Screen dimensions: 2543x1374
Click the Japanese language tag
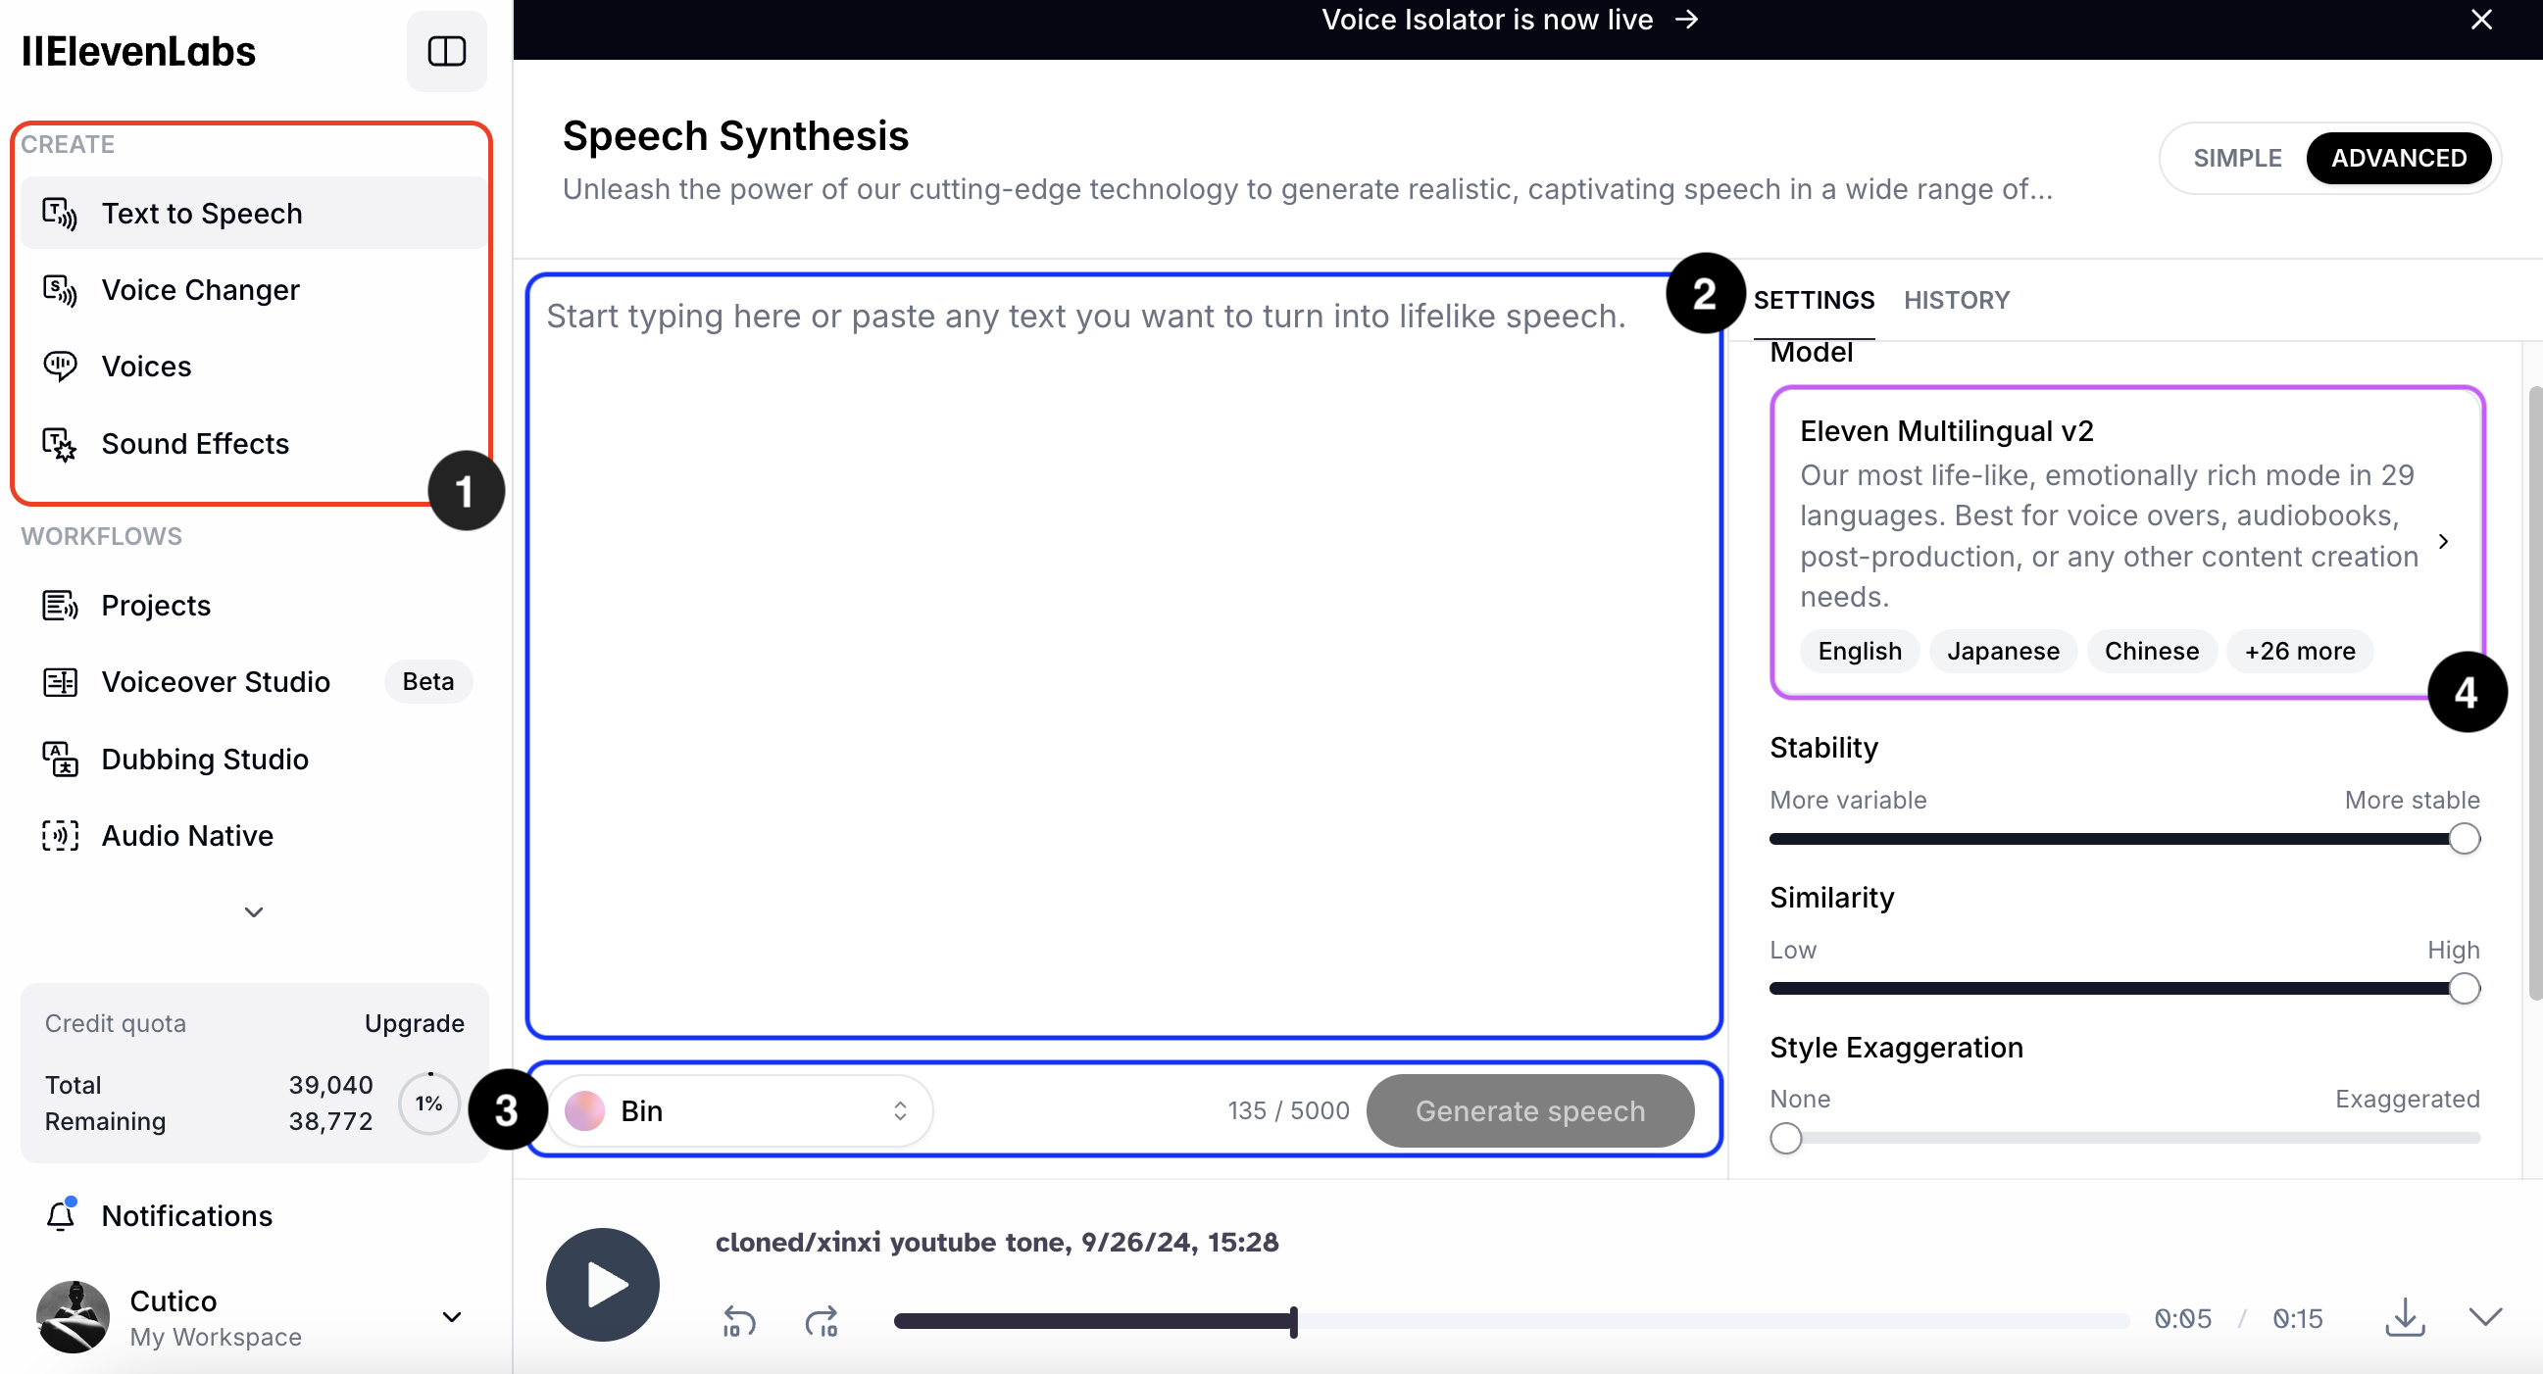pos(2003,652)
